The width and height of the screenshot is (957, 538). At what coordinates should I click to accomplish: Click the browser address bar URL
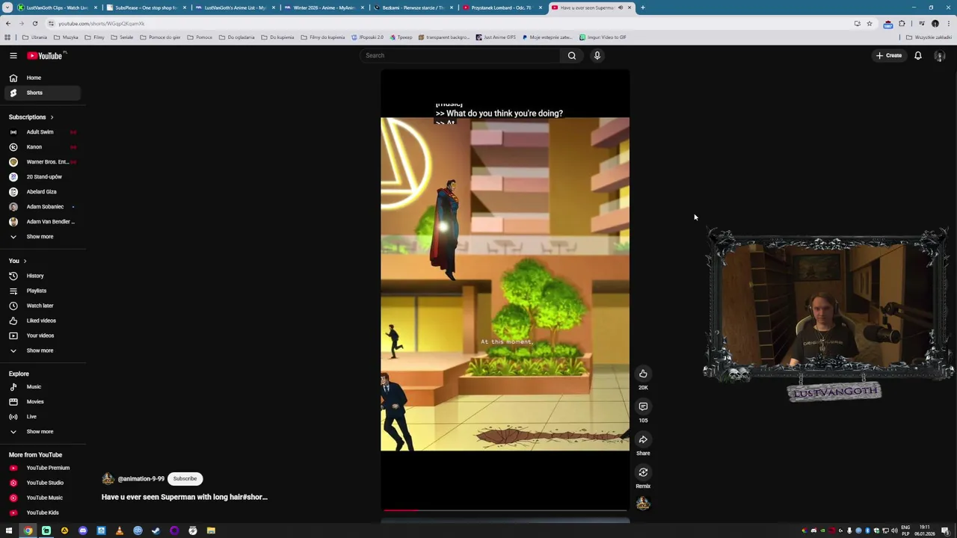(101, 23)
